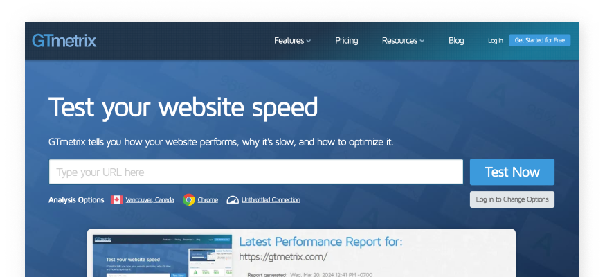Focus the 'Type your URL here' field
This screenshot has width=605, height=277.
[255, 172]
